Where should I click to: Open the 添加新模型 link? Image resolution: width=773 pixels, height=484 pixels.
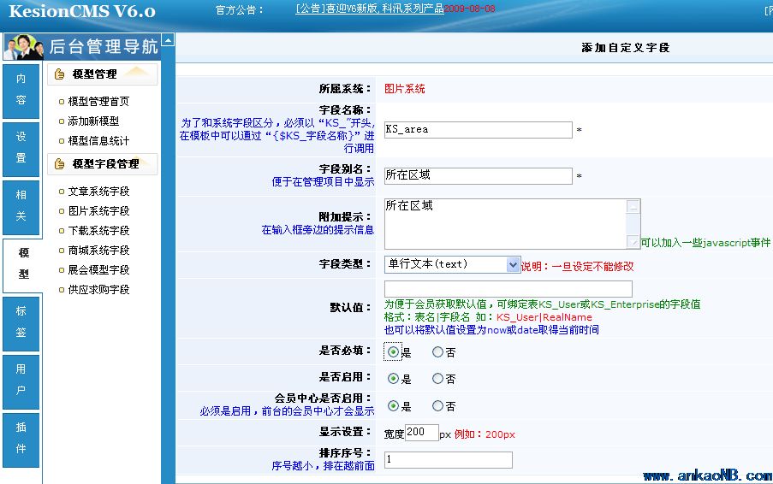93,121
